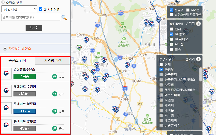Check the 완속 charger type
The width and height of the screenshot is (216, 135).
click(171, 49)
